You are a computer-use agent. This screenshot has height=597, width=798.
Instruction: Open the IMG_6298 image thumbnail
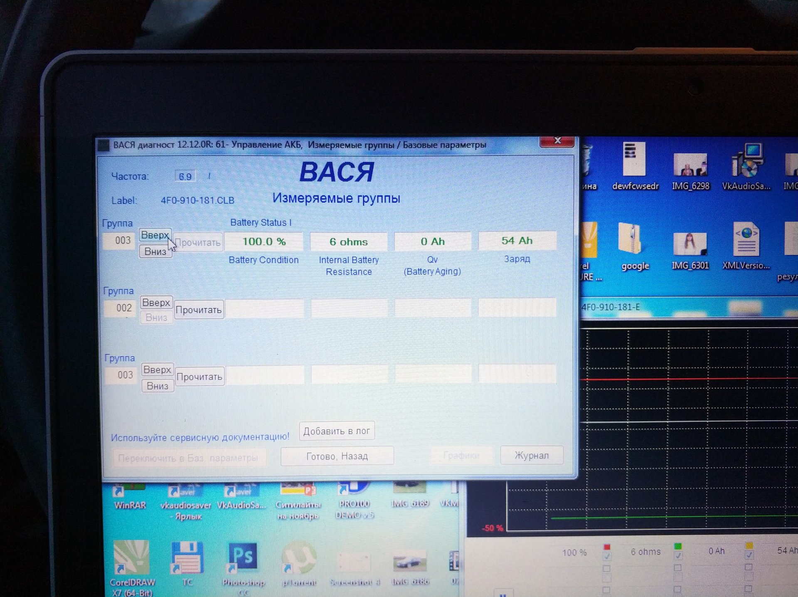coord(690,165)
